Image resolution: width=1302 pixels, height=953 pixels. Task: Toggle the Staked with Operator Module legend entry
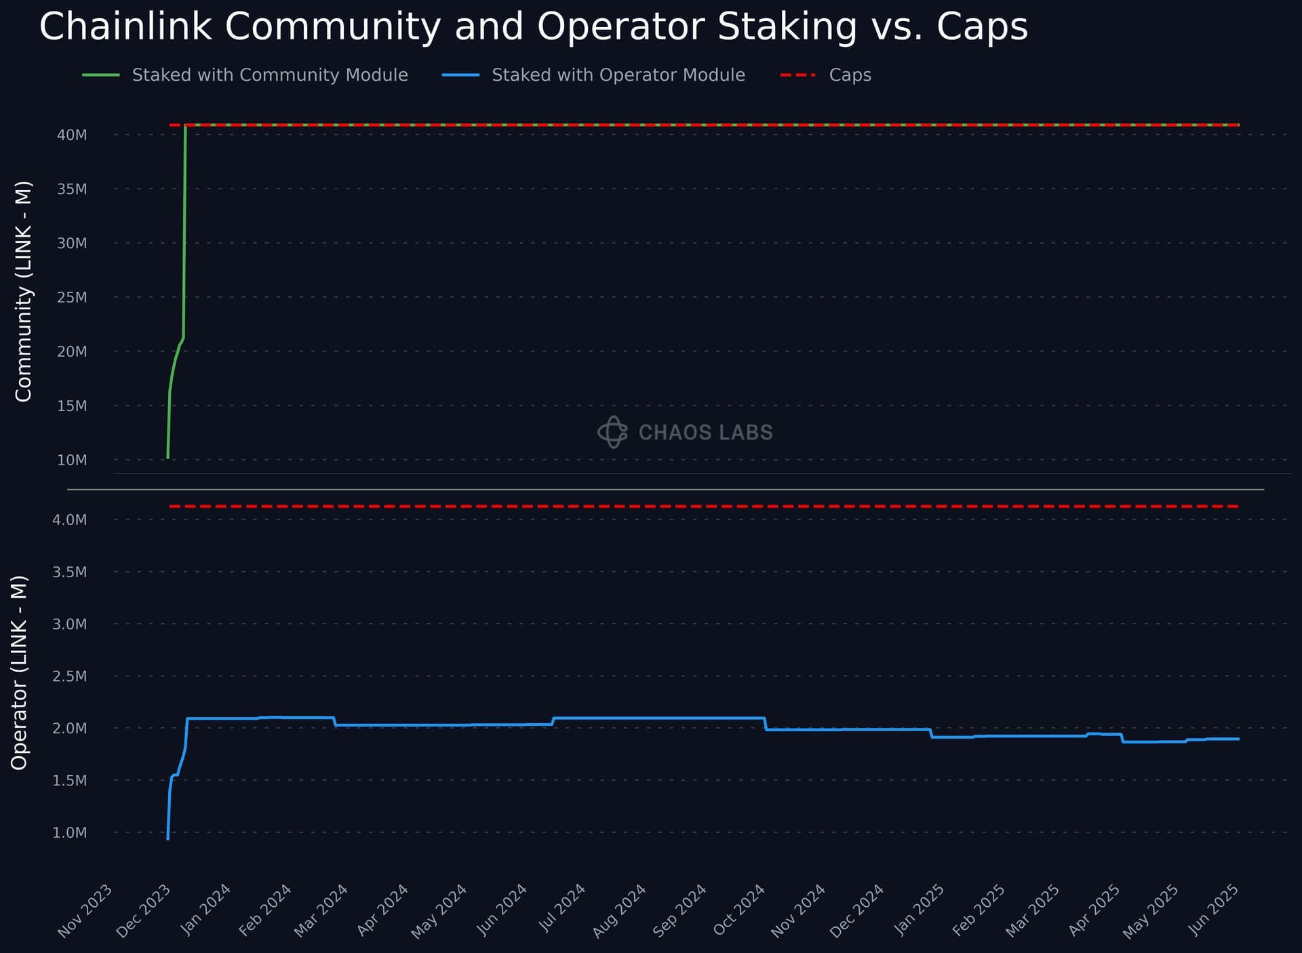[x=593, y=75]
